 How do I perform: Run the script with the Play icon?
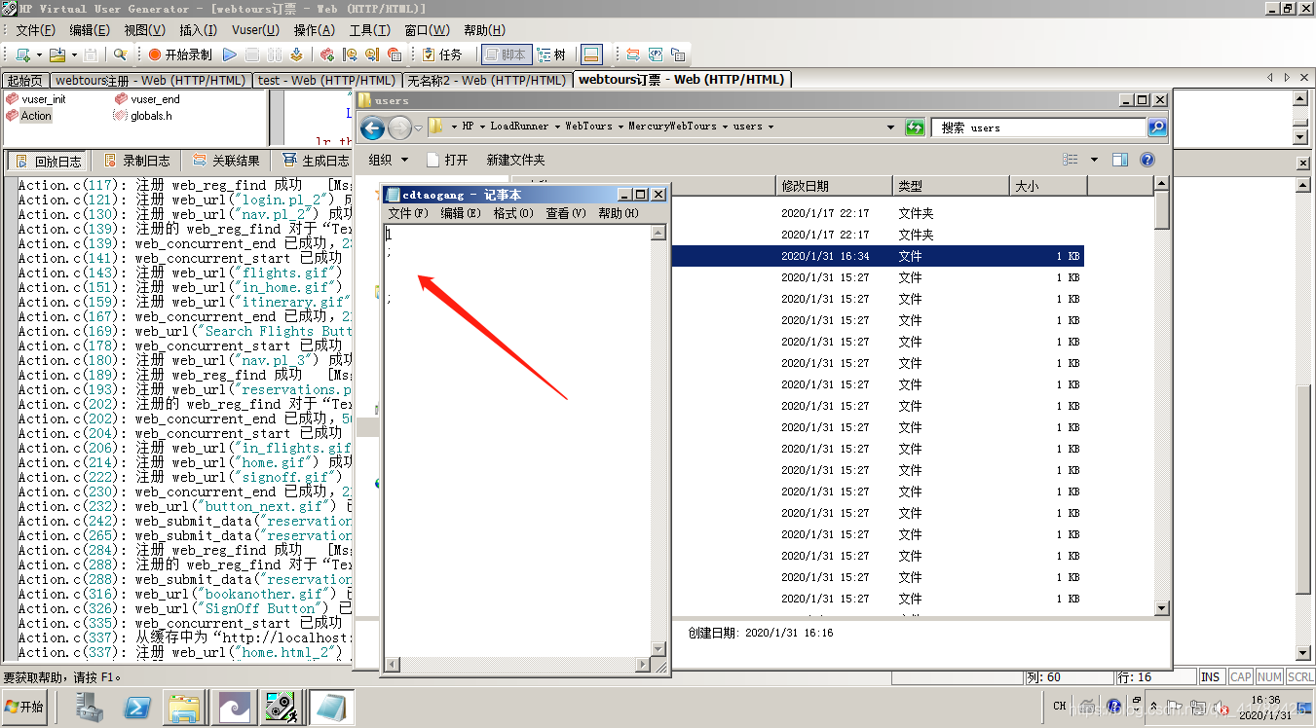(230, 55)
